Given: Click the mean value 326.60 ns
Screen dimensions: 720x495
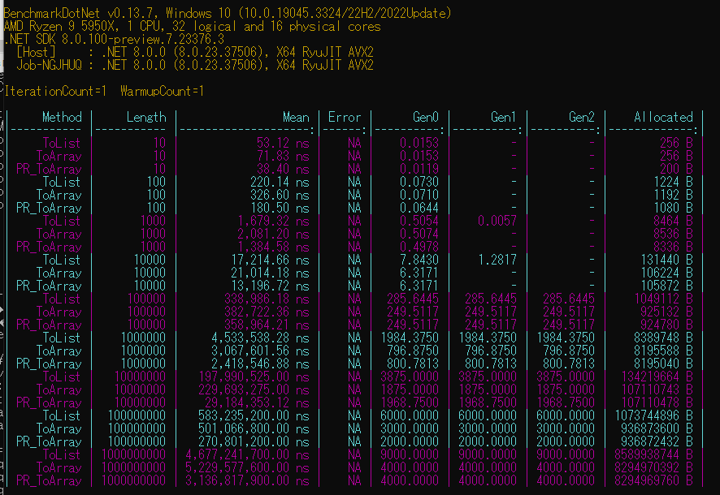Looking at the screenshot, I should coord(280,196).
